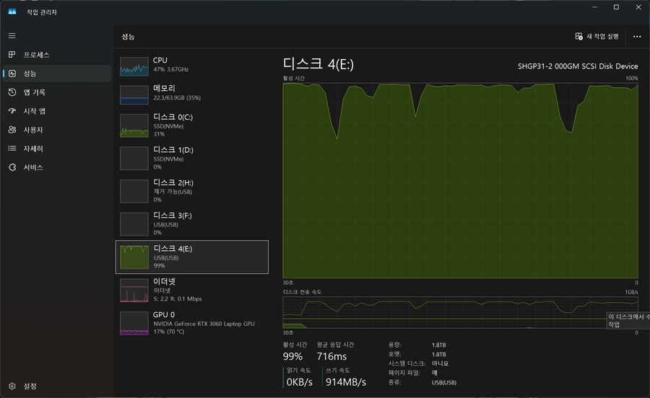Switch to 사용자 page label
The height and width of the screenshot is (398, 650).
[33, 130]
